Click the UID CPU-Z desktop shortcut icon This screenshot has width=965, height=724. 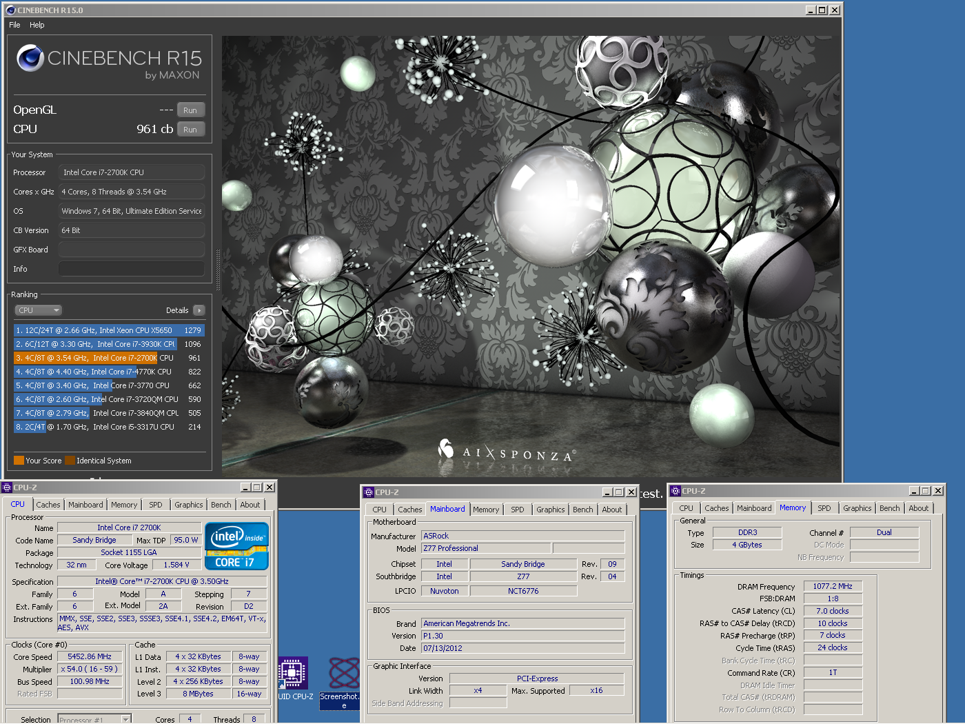293,672
